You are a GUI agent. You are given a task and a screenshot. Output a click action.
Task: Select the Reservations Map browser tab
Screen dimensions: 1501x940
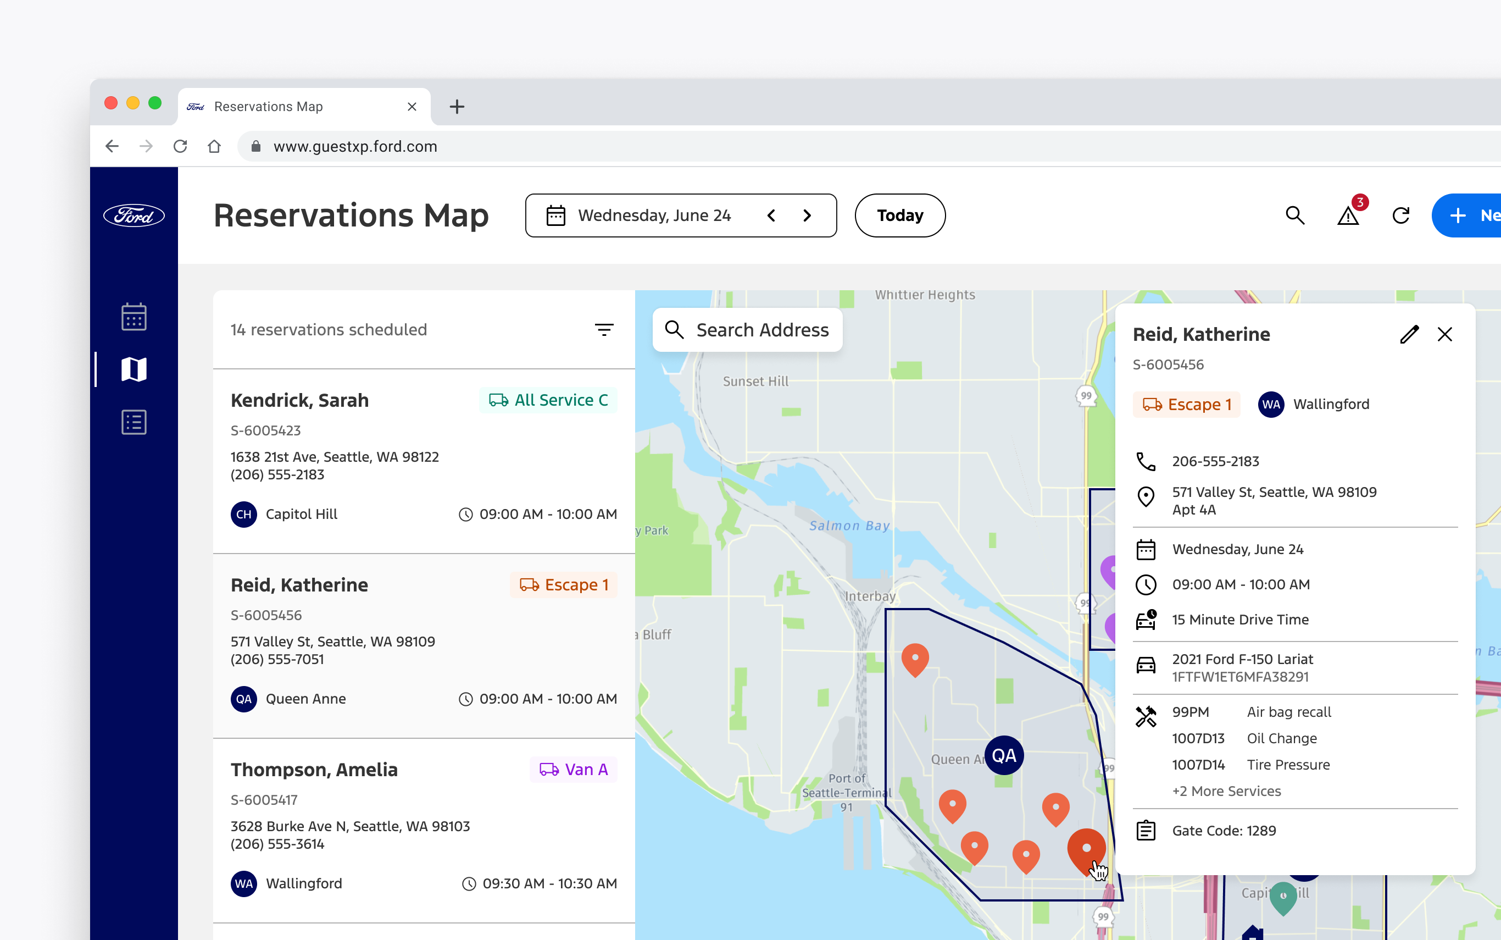click(269, 106)
